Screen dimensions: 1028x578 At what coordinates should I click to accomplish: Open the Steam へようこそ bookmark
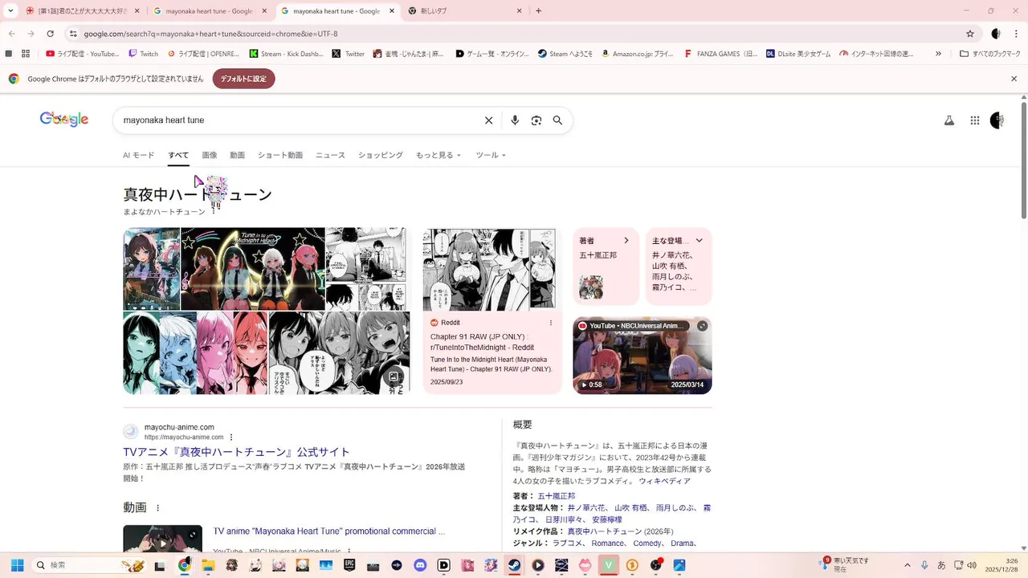(565, 54)
